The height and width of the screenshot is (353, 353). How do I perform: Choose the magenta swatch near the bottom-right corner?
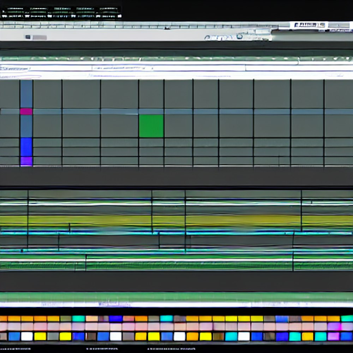pos(333,336)
